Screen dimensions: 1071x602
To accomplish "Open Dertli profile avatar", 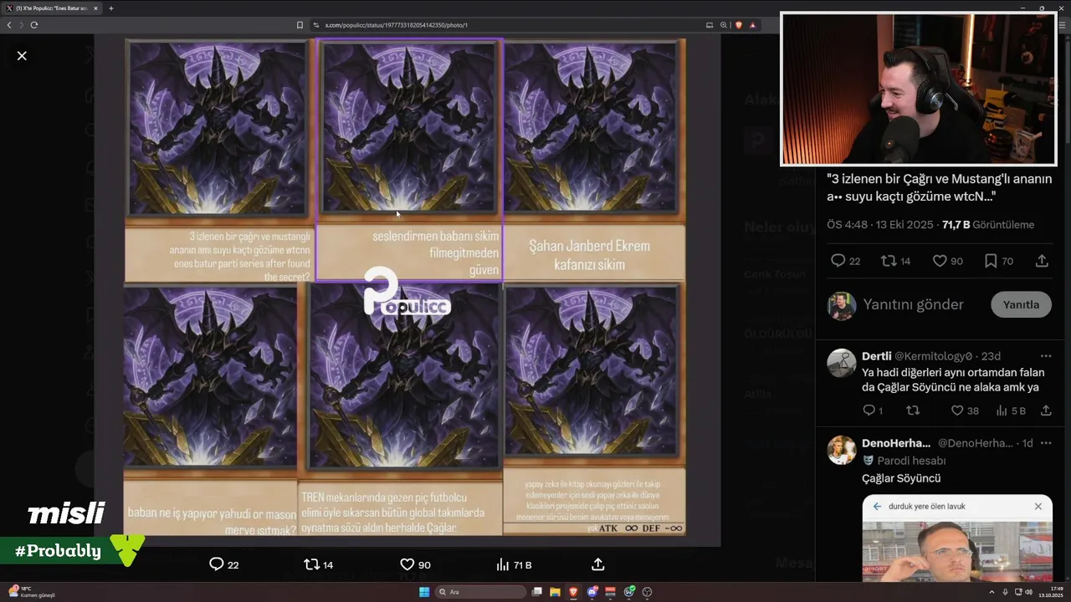I will 842,363.
